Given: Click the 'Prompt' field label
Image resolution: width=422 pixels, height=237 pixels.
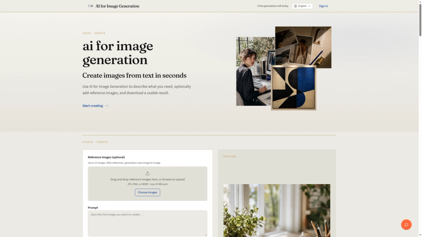Looking at the screenshot, I should pyautogui.click(x=93, y=208).
